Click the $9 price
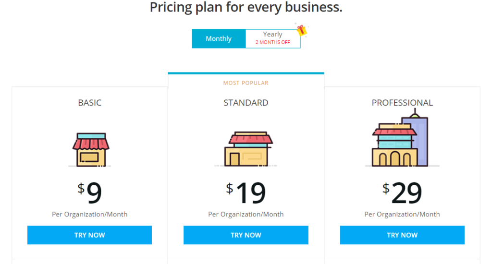The height and width of the screenshot is (264, 492). 90,193
